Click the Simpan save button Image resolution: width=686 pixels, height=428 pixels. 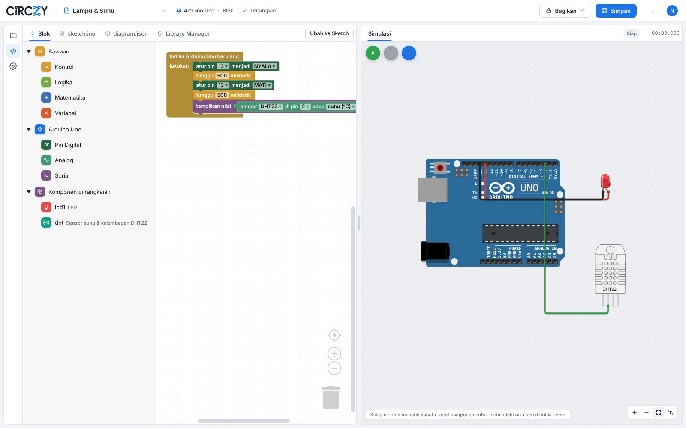616,11
